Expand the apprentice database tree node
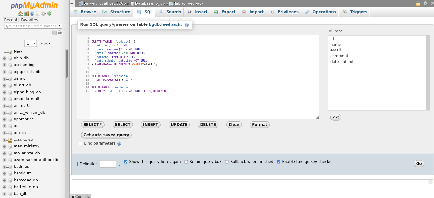The height and width of the screenshot is (198, 434). point(4,119)
